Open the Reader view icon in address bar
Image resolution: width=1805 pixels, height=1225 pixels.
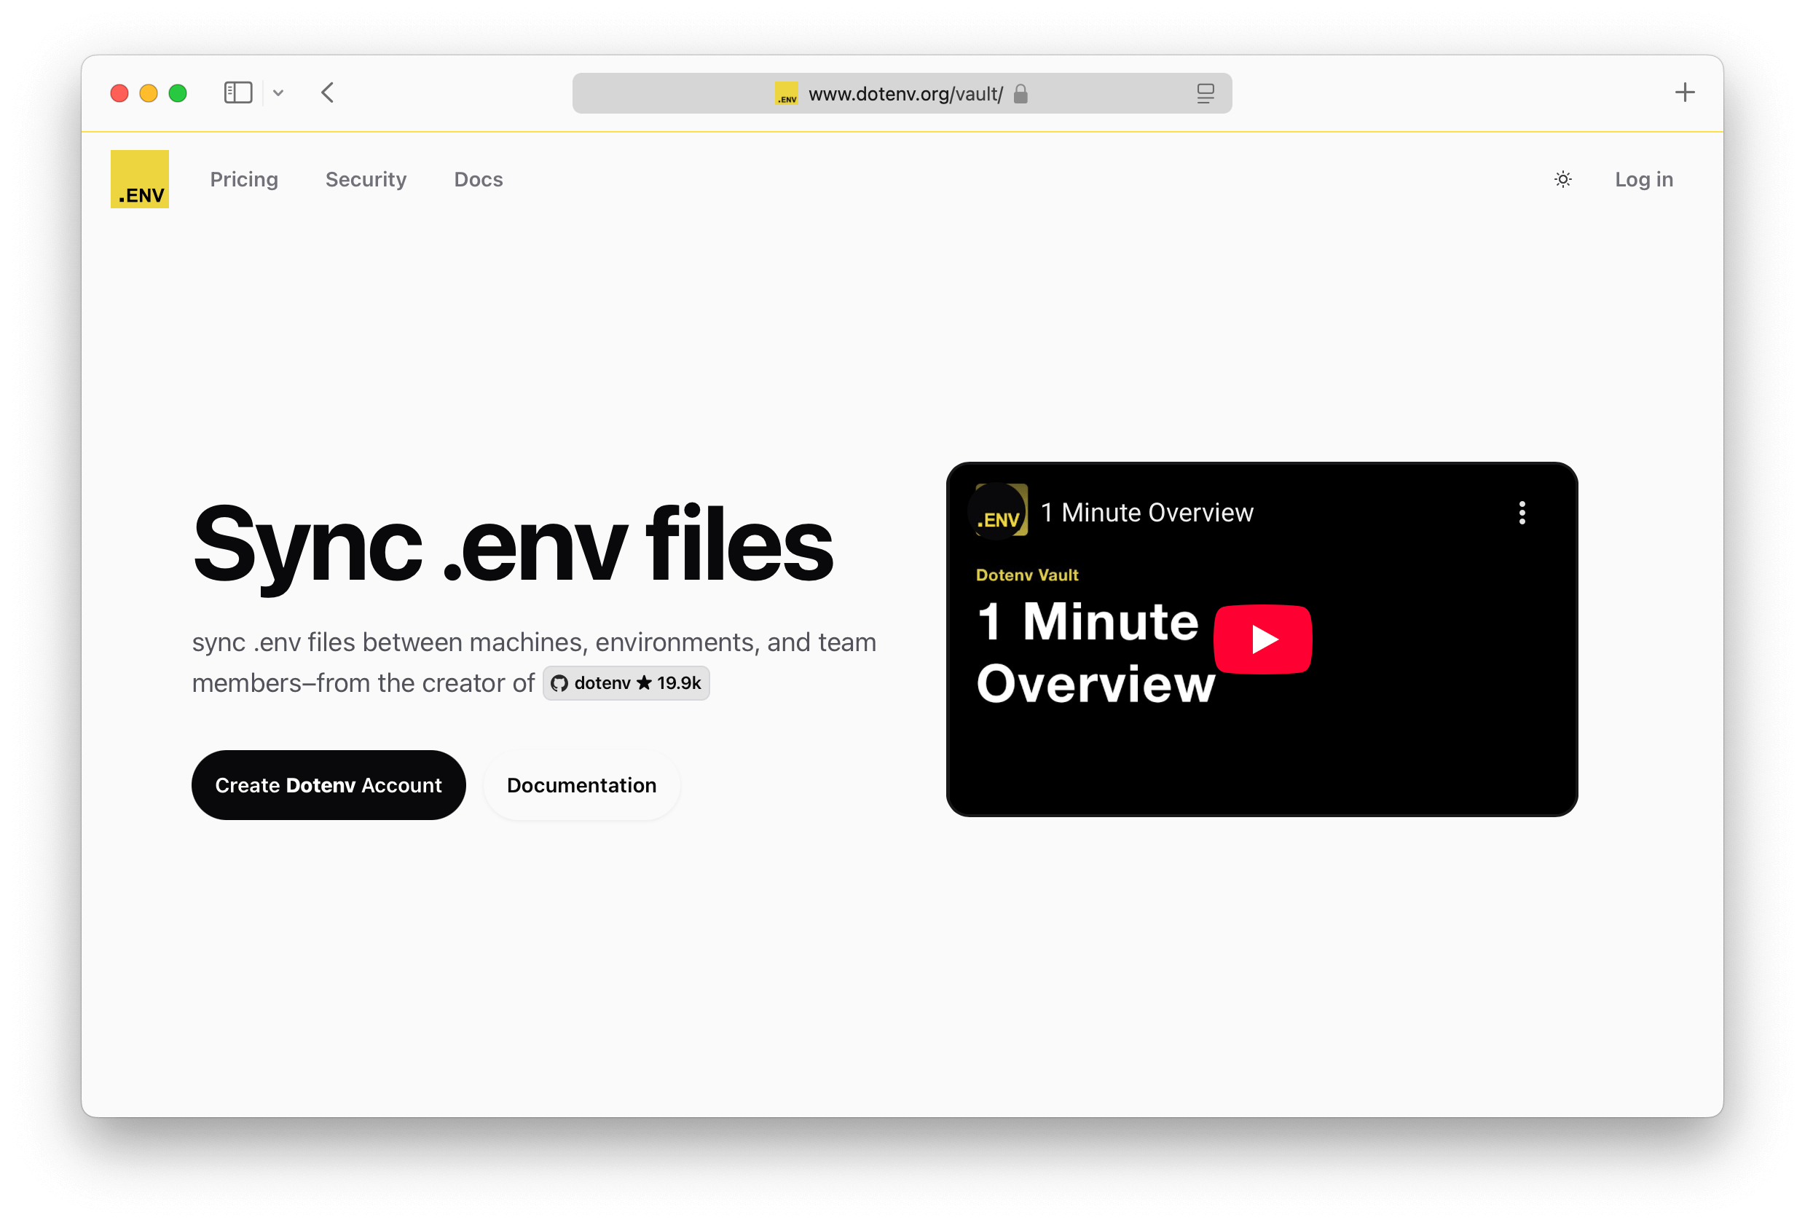point(1205,93)
